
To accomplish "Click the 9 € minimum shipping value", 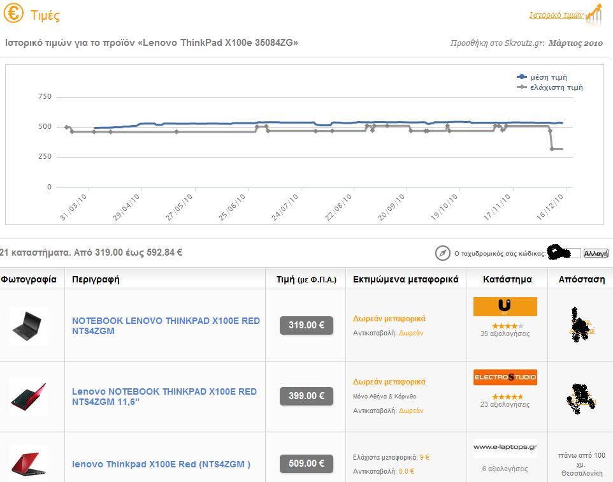I will coord(424,457).
